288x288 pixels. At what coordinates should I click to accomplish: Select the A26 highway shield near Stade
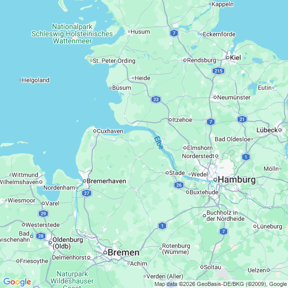(179, 185)
